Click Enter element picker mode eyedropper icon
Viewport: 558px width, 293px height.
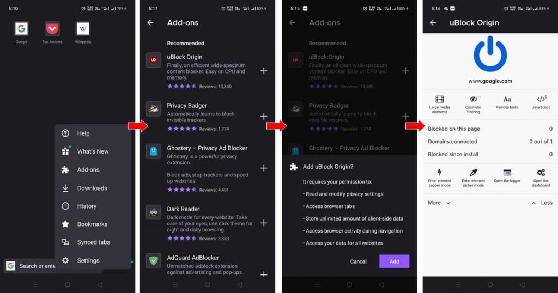(x=474, y=173)
